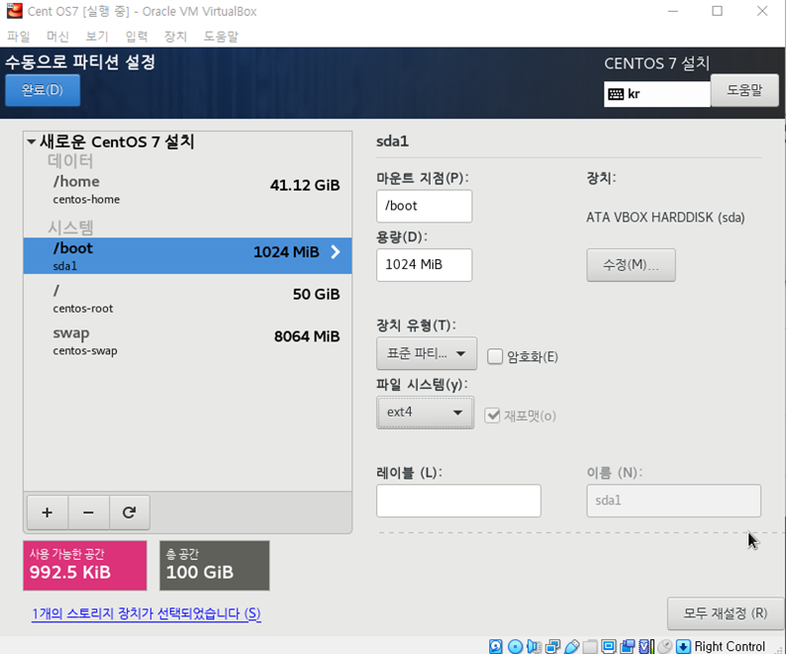This screenshot has height=654, width=786.
Task: Reload storage configuration from disk
Action: pyautogui.click(x=130, y=513)
